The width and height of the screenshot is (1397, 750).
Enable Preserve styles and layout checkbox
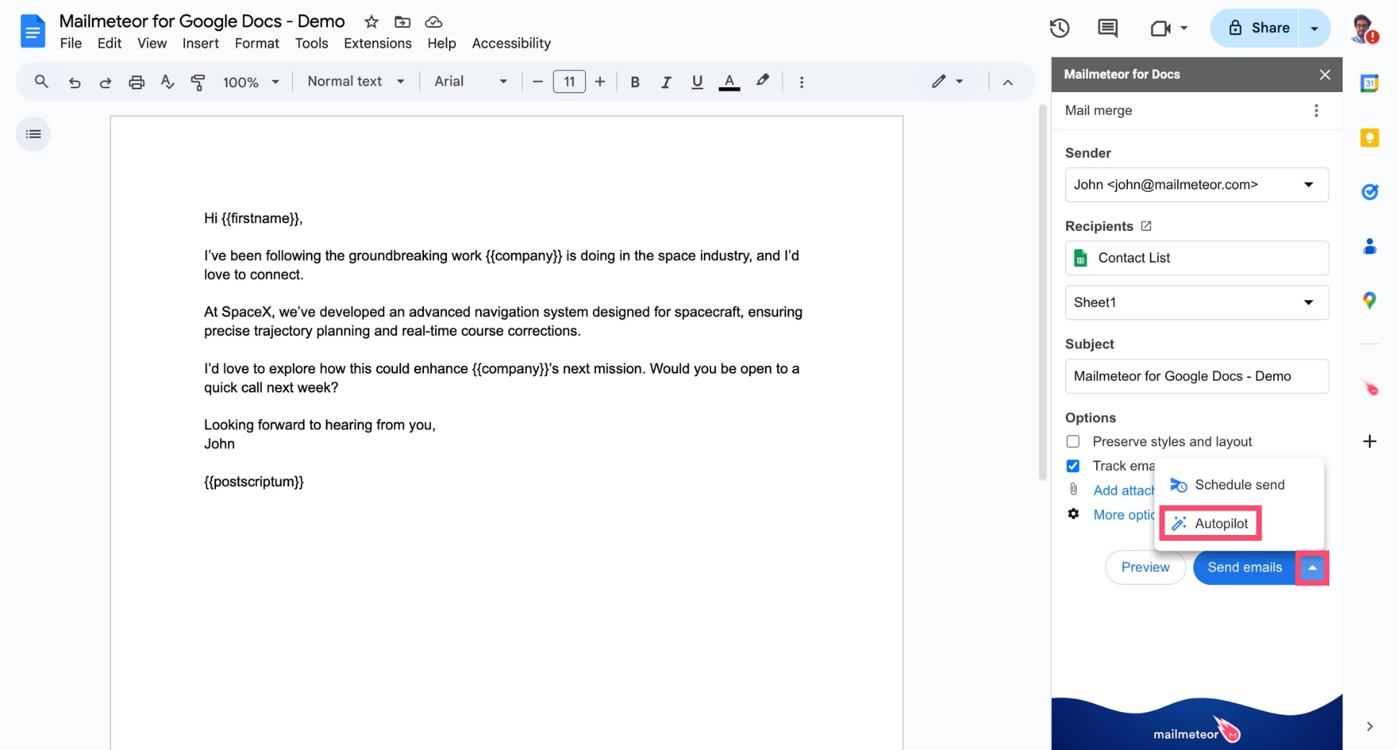[1072, 442]
